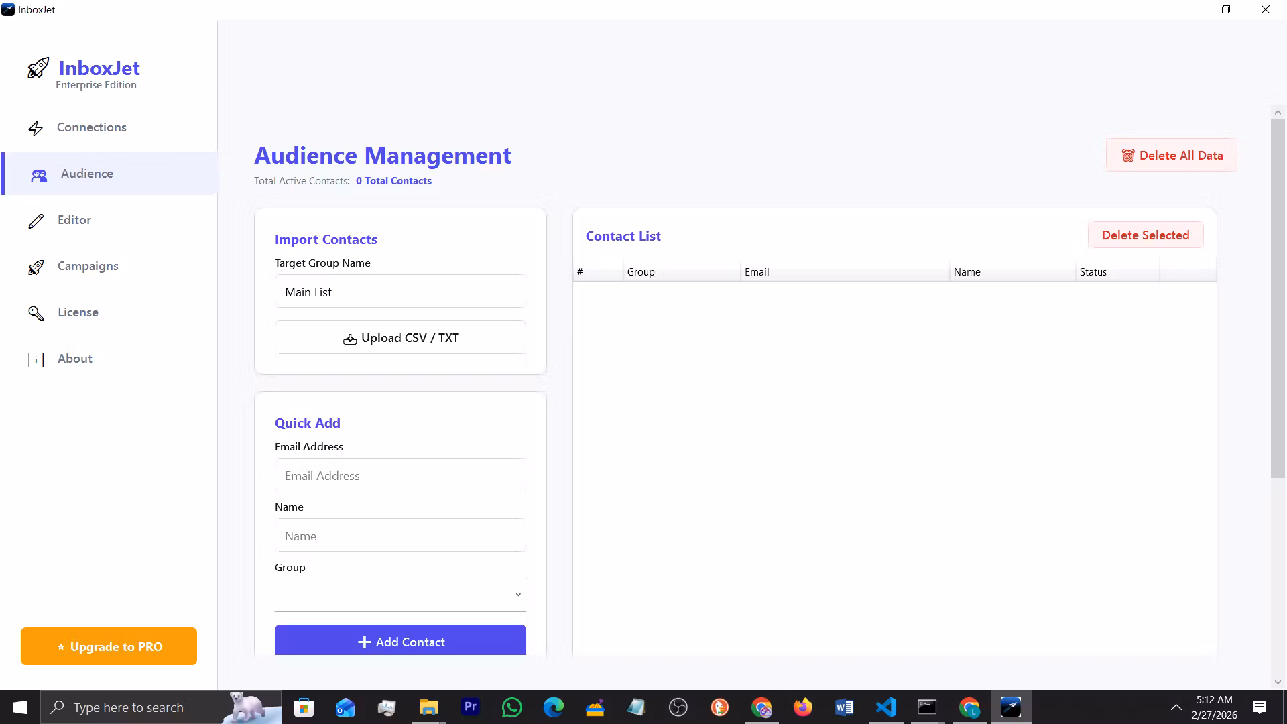Go to the Editor section

(x=110, y=220)
